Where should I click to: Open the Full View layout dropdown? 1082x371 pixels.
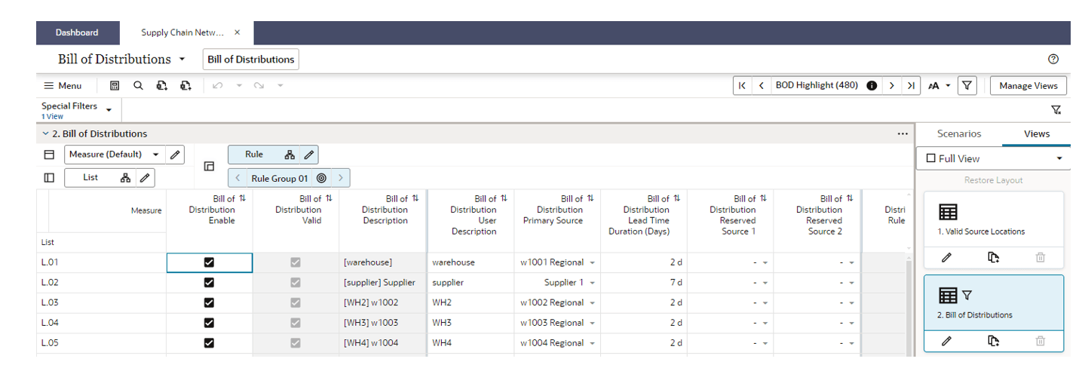tap(994, 158)
